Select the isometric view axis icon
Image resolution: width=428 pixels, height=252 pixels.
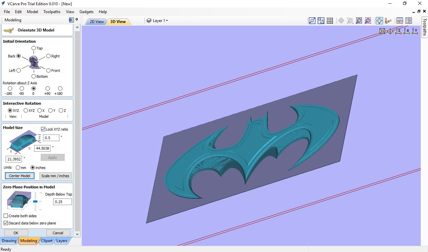coord(390,31)
